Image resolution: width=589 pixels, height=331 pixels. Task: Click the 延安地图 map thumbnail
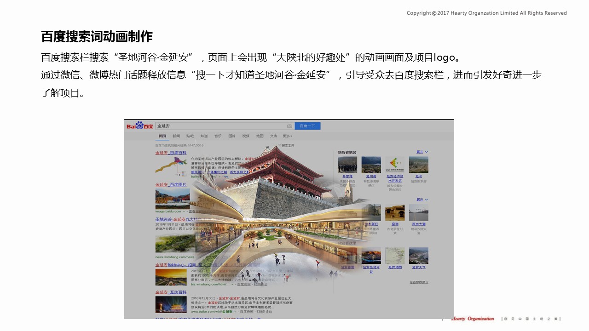tap(395, 256)
